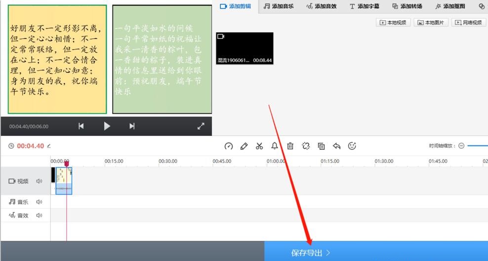This screenshot has height=261, width=488.
Task: Select the 混流 video thumbnail in library
Action: (244, 49)
